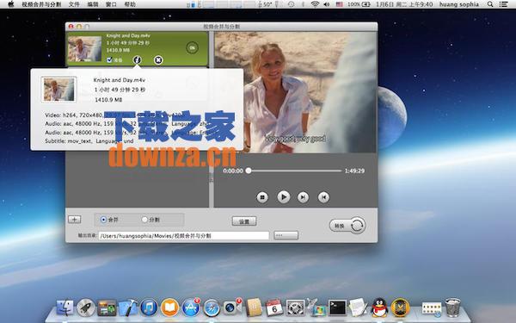Click the round OK badge on the video item
The image size is (516, 323).
click(192, 47)
